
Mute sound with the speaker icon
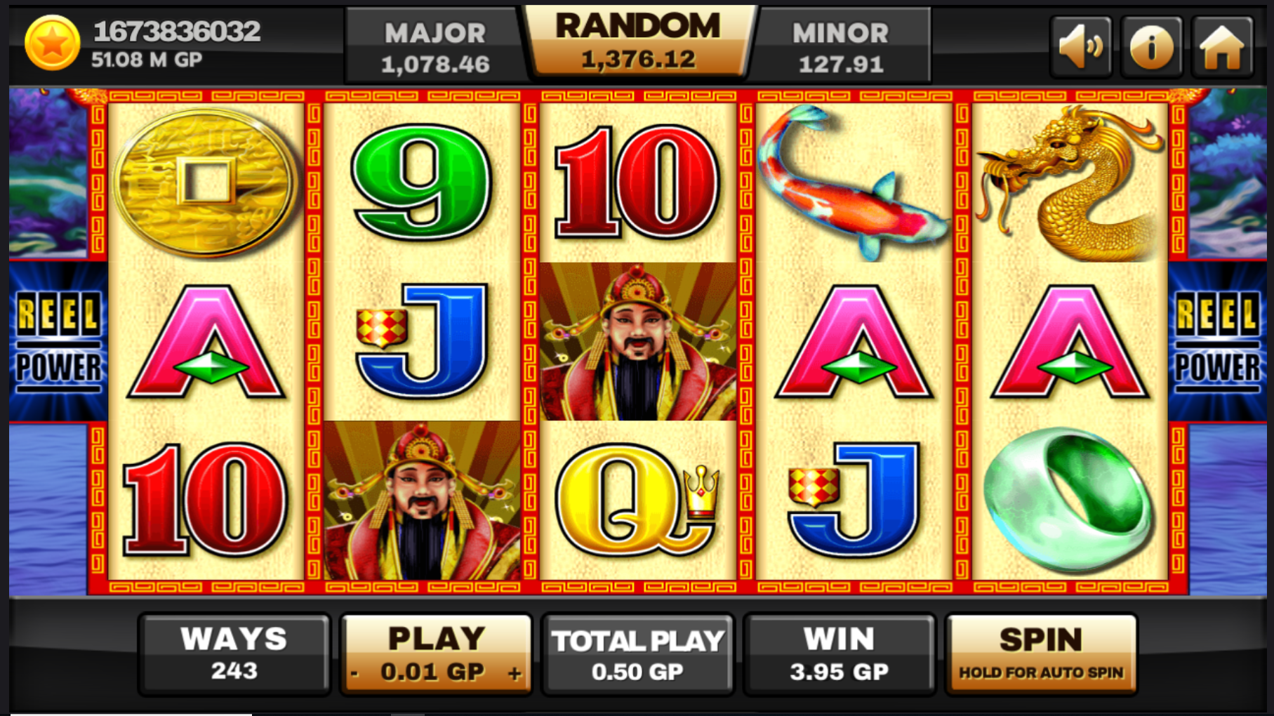[x=1081, y=46]
